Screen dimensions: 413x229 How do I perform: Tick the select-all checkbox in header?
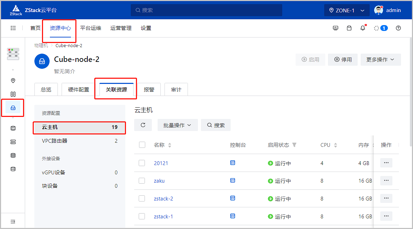point(142,145)
